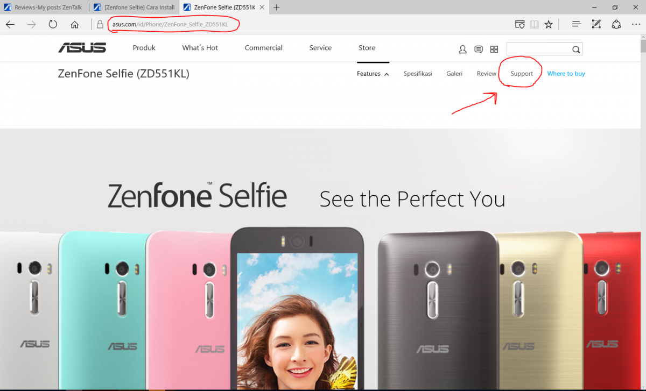
Task: Refresh the page with the reload icon
Action: pyautogui.click(x=53, y=24)
